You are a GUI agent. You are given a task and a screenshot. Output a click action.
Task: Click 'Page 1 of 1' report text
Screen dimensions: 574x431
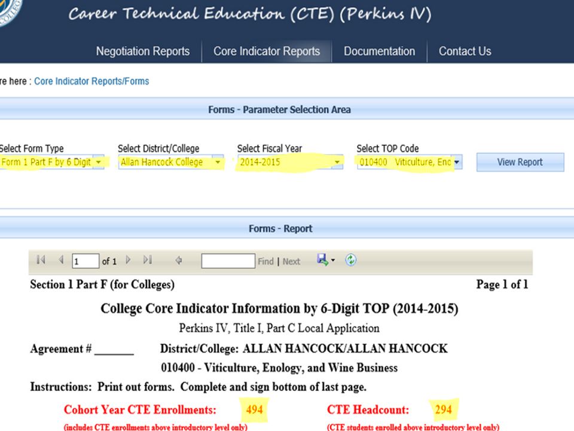click(502, 284)
